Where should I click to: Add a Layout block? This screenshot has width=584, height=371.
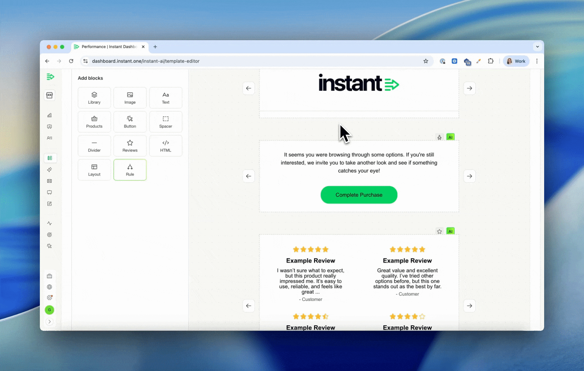pyautogui.click(x=94, y=170)
